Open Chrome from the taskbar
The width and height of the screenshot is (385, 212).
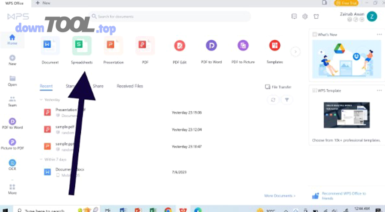click(x=168, y=210)
